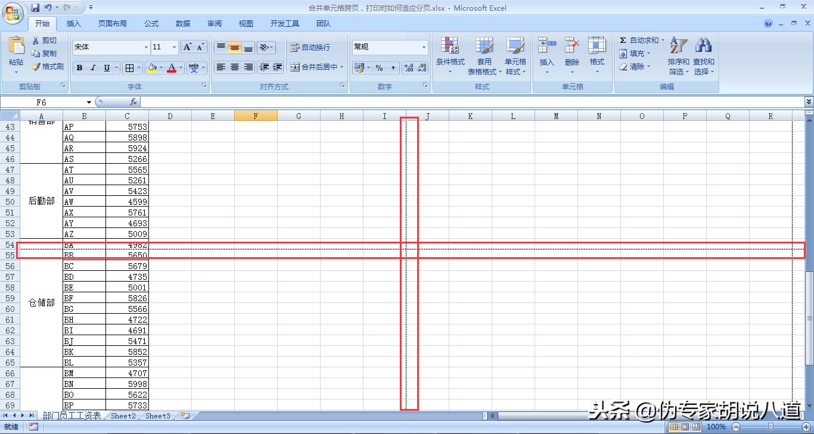Open the number format dropdown (常规)
The image size is (814, 434).
point(424,47)
